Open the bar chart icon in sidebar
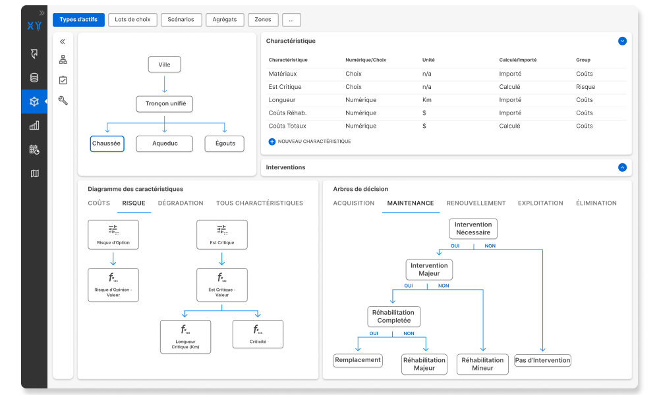 [34, 126]
